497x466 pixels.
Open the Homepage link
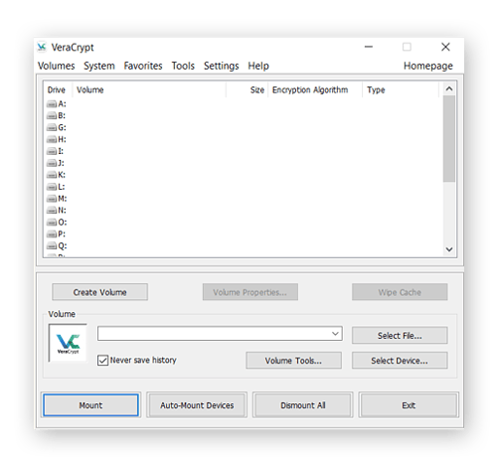428,66
